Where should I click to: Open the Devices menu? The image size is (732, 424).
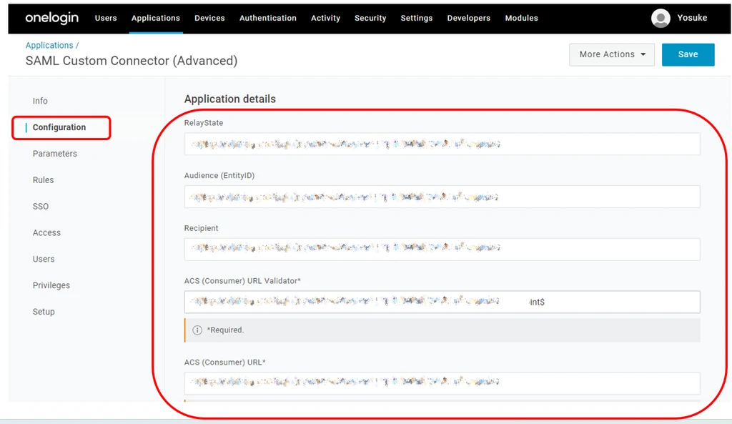(x=209, y=18)
